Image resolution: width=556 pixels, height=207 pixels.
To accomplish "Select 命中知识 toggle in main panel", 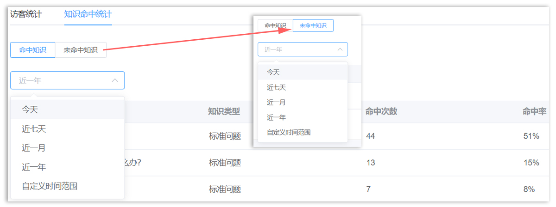I will pyautogui.click(x=33, y=50).
